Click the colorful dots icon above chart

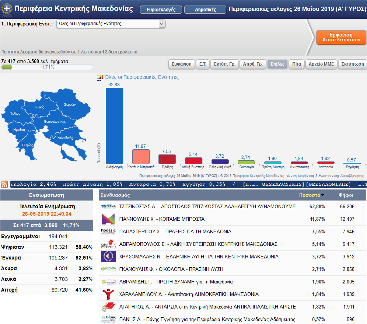100,78
